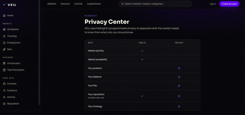Open the Markets top navigation tab
Viewport: 245px width, 115px height.
click(52, 4)
